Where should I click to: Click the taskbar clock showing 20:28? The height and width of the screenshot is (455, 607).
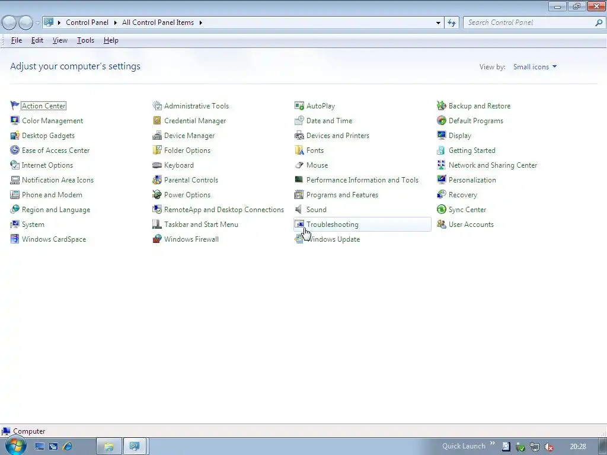tap(577, 447)
